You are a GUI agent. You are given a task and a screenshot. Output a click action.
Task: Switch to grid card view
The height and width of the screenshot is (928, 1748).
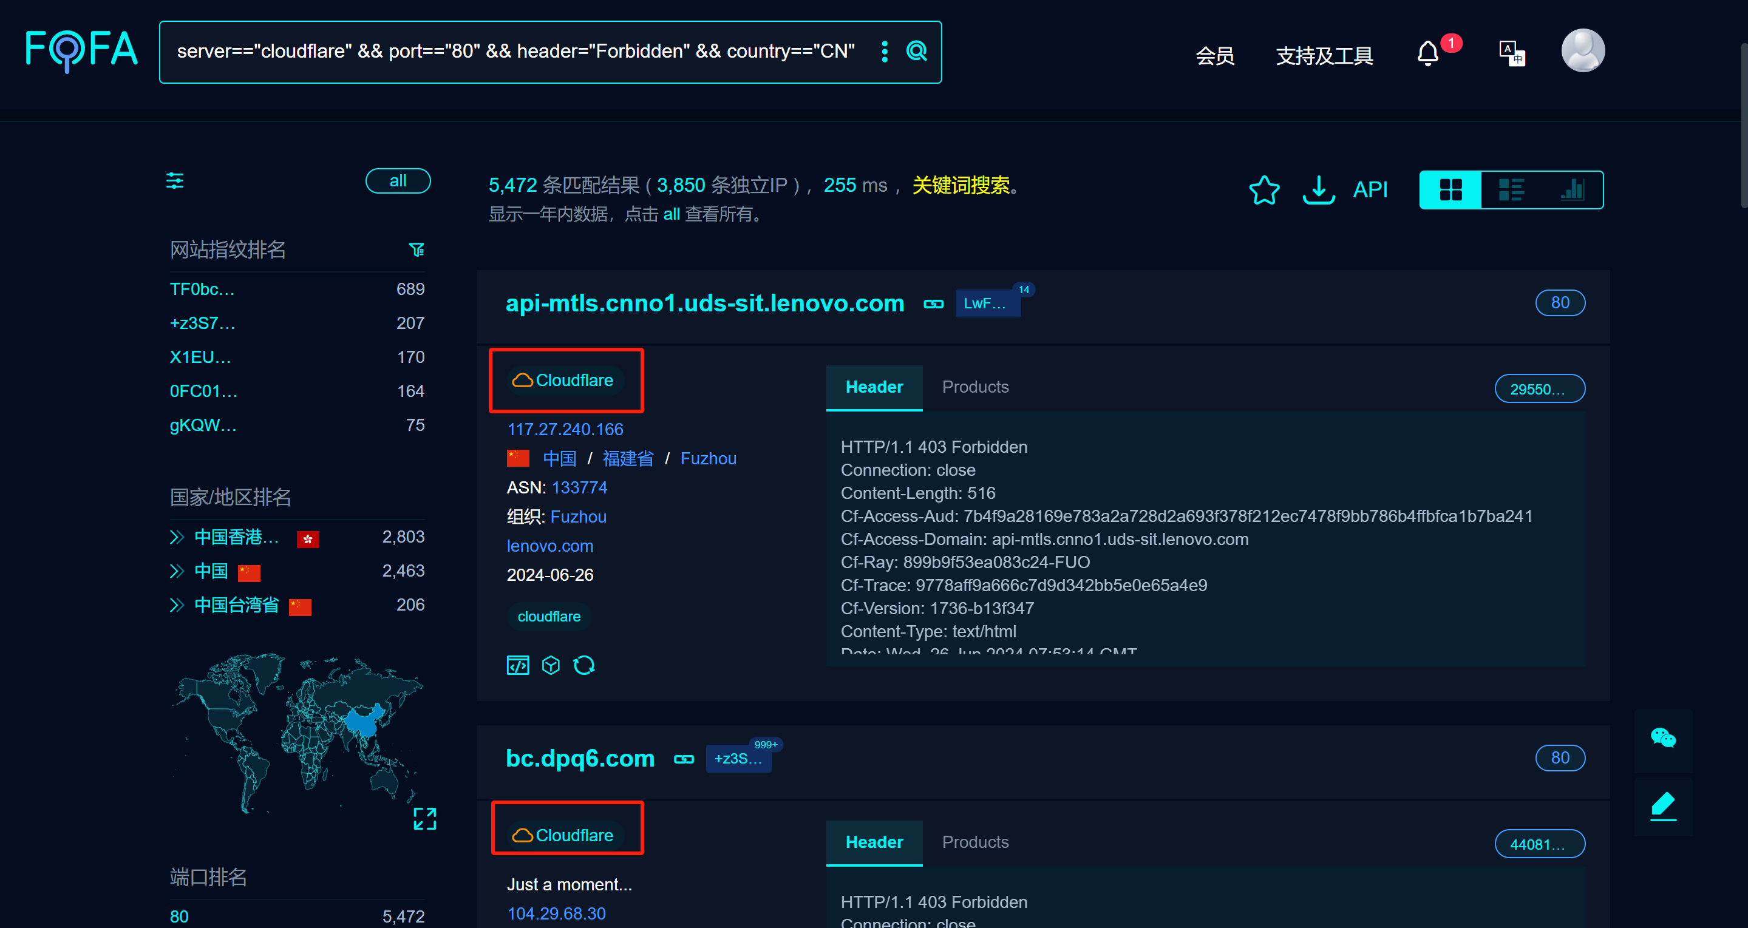[x=1450, y=190]
